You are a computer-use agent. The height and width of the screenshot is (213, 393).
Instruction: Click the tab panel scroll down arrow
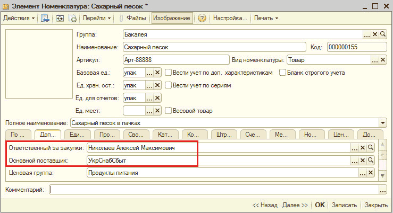pyautogui.click(x=382, y=175)
